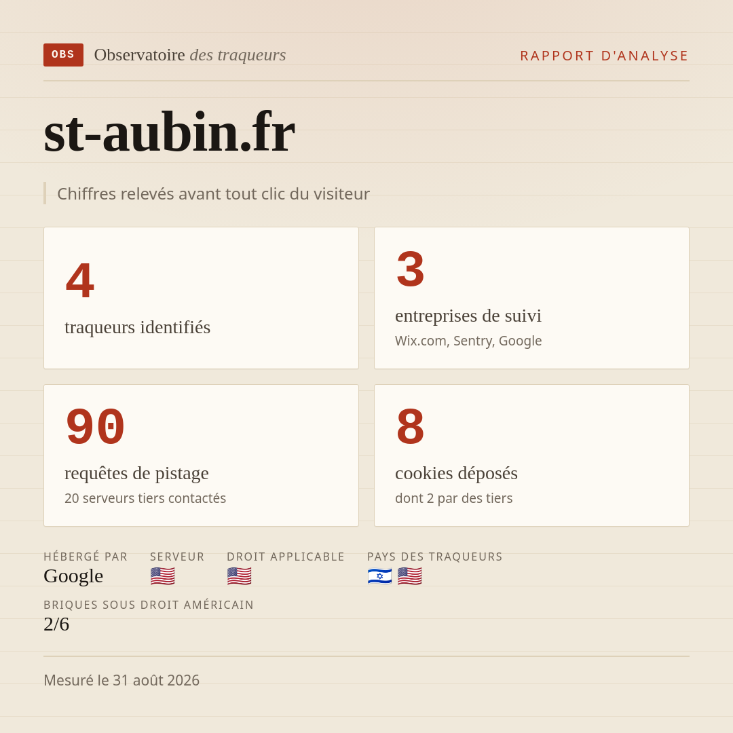This screenshot has height=733, width=733.
Task: Click the number 90 of requests
Action: tap(96, 426)
